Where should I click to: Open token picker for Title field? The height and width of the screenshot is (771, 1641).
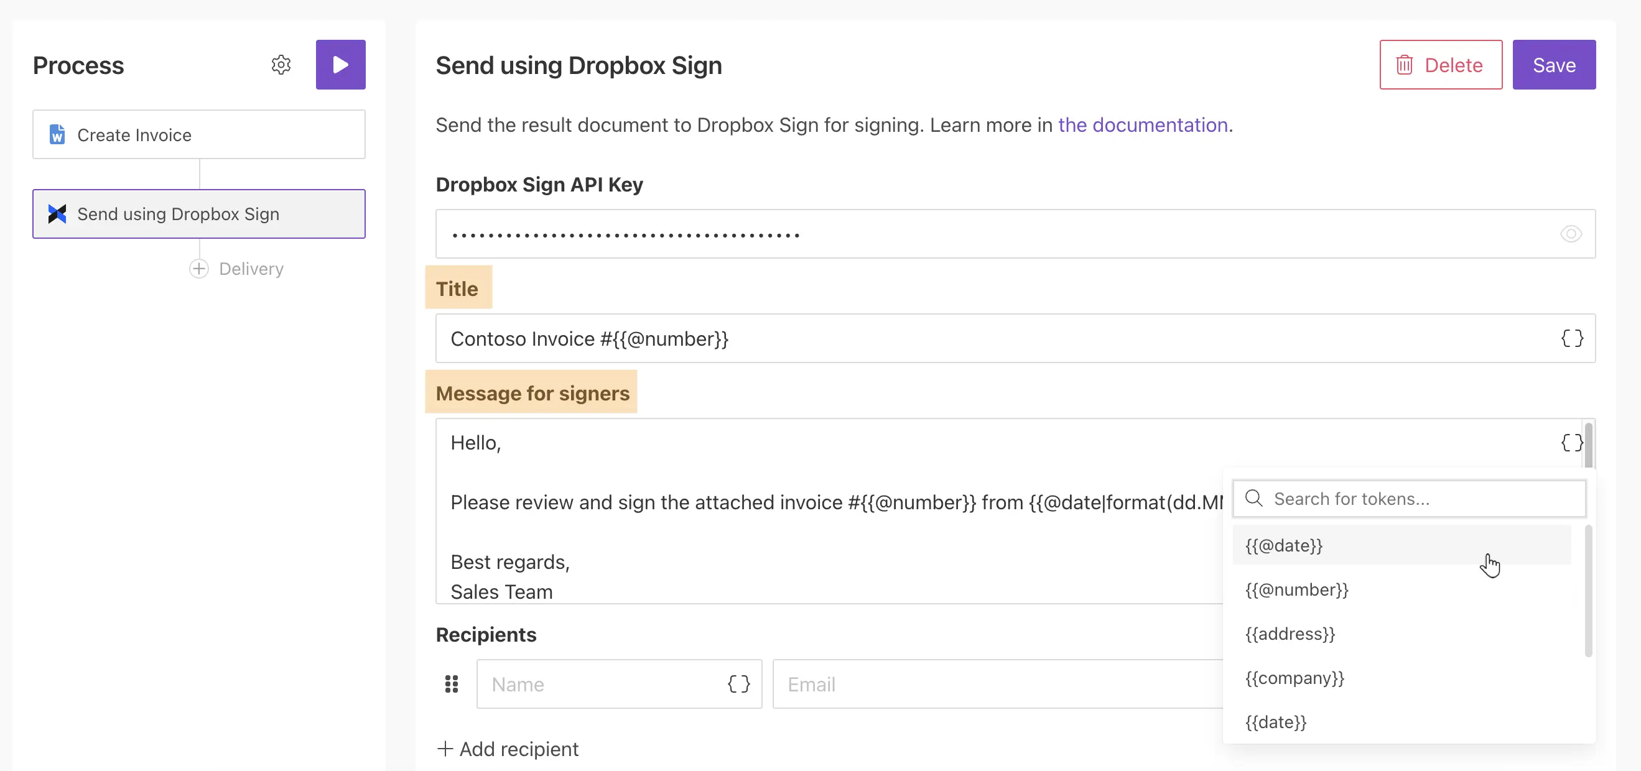(x=1571, y=338)
